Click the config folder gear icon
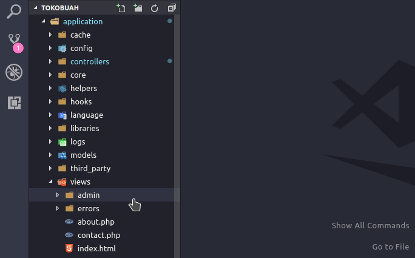 [x=62, y=48]
